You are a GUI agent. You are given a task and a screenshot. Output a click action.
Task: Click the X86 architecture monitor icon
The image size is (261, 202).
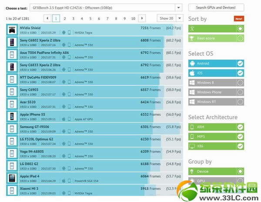click(192, 146)
